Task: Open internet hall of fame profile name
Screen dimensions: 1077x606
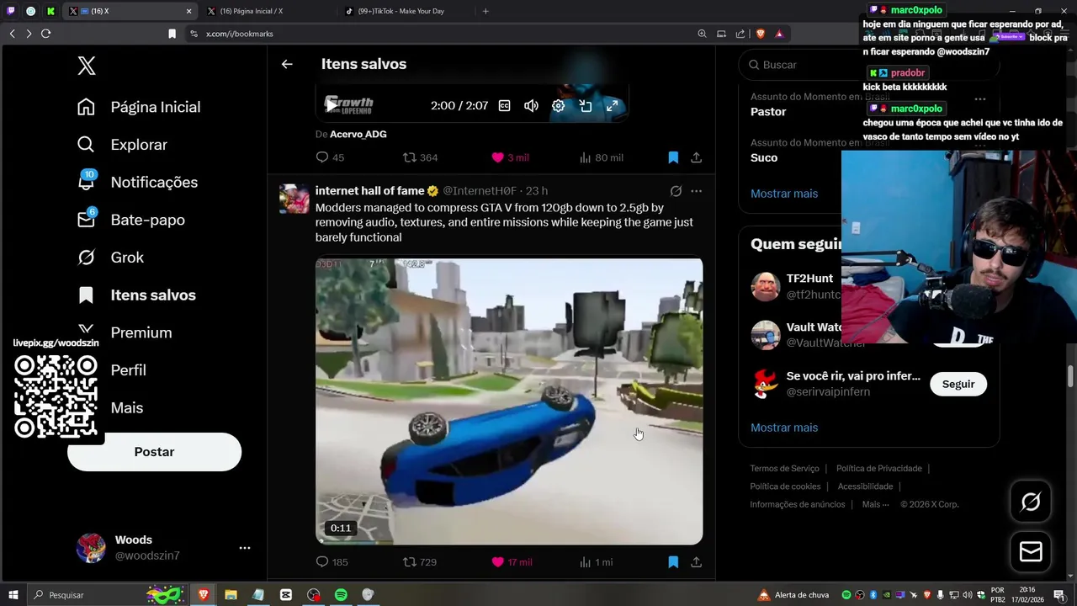Action: [x=369, y=191]
